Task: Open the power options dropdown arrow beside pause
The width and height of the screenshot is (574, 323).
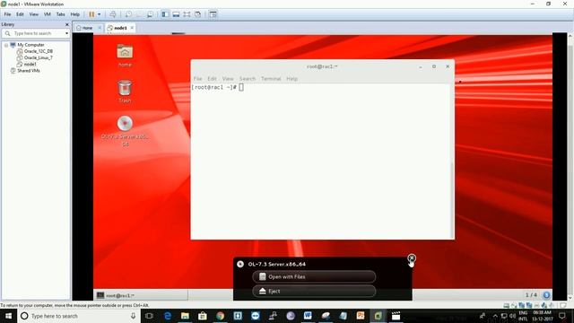Action: click(99, 14)
